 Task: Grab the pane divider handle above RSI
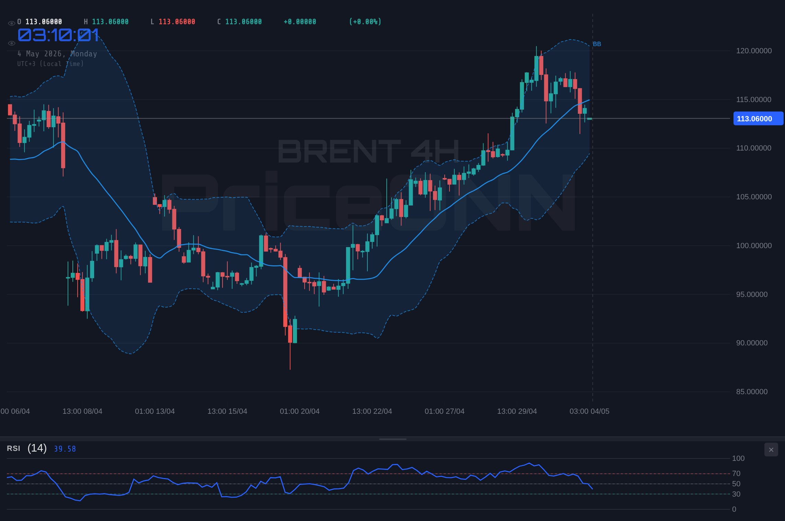(393, 439)
